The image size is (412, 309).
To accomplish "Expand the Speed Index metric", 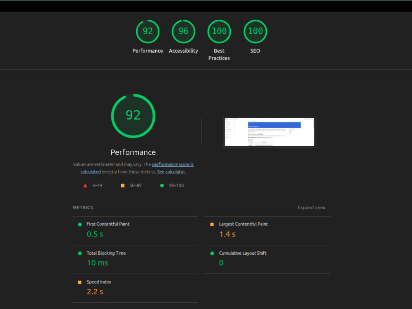I will [x=135, y=288].
